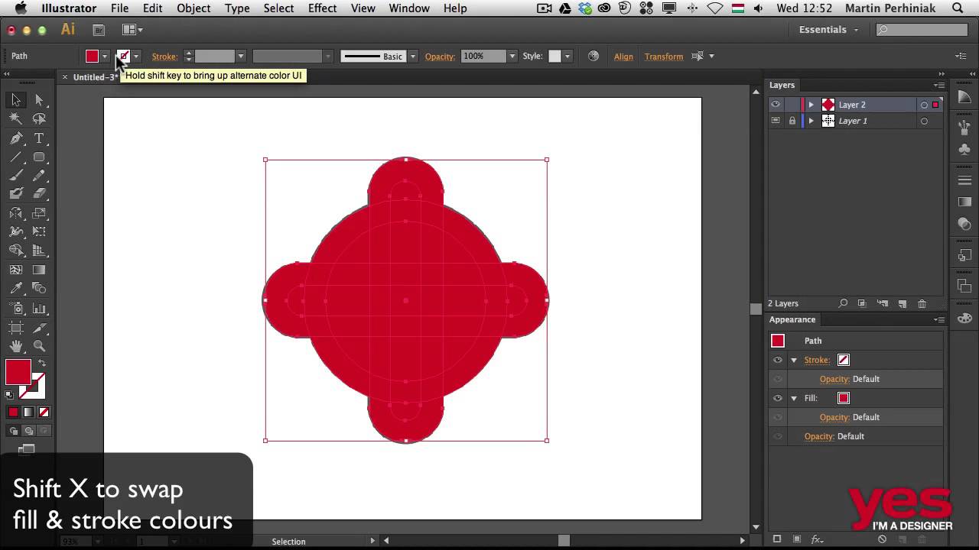
Task: Expand Layer 2 disclosure triangle
Action: coord(811,105)
